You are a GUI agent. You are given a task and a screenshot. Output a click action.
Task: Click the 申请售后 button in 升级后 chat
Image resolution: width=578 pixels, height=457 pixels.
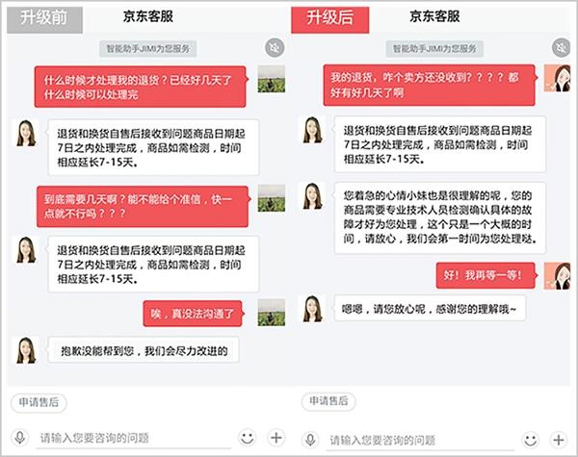coord(328,402)
